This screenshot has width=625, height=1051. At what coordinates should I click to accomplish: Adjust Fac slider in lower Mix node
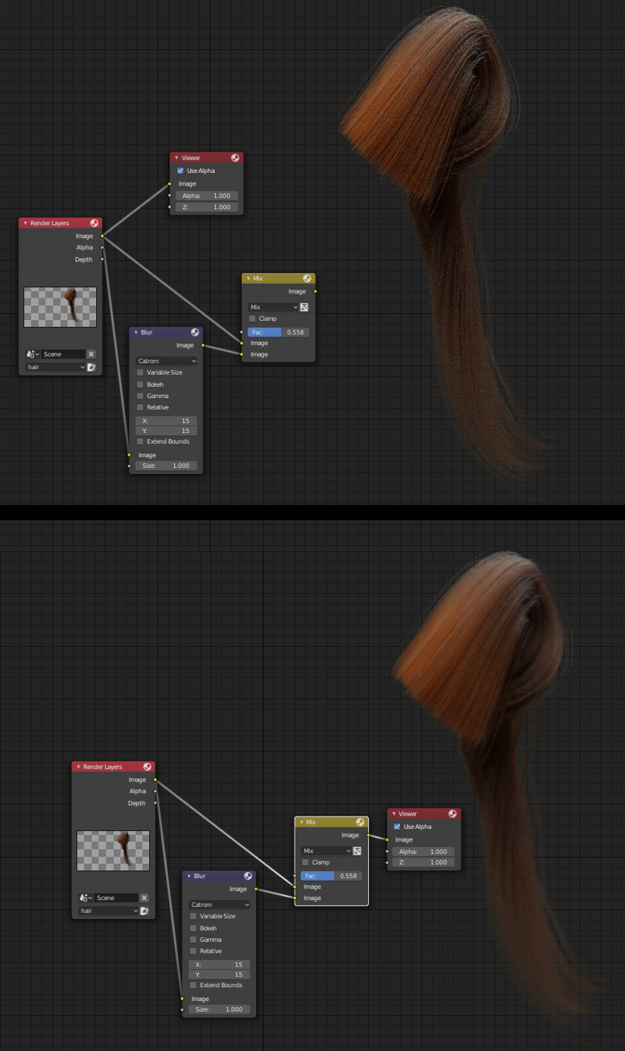pyautogui.click(x=331, y=876)
